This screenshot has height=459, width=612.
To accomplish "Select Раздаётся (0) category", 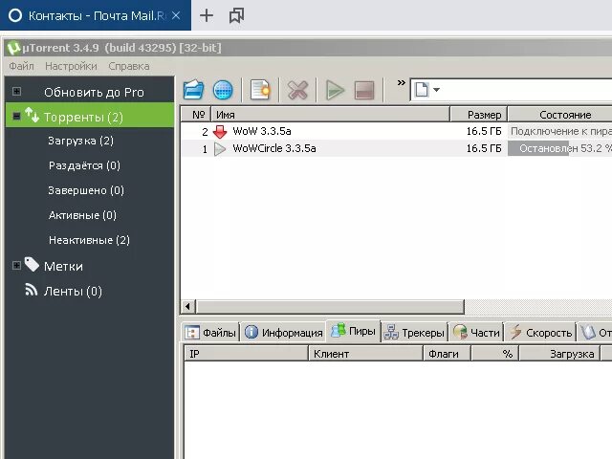I will 84,165.
